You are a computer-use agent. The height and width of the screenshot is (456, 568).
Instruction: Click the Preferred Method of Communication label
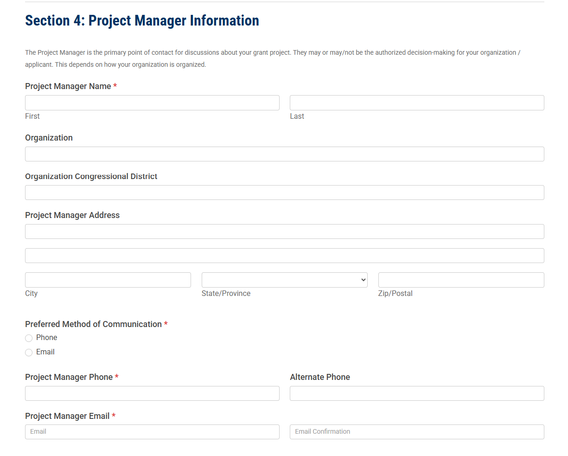coord(93,324)
